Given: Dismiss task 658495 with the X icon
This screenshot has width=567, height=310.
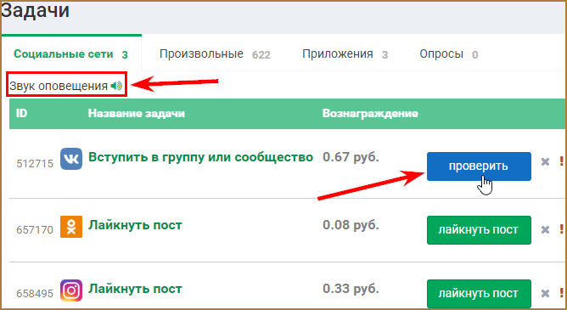Looking at the screenshot, I should pos(545,293).
